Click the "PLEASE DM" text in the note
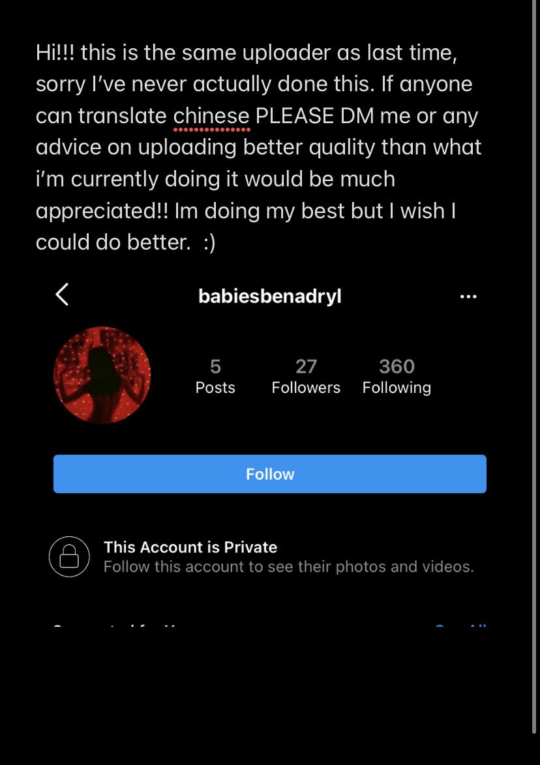The image size is (540, 765). click(x=314, y=115)
